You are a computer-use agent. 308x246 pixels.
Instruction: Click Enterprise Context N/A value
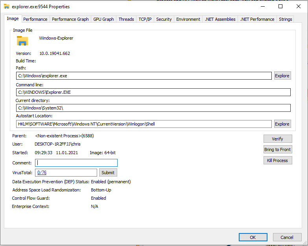[94, 206]
